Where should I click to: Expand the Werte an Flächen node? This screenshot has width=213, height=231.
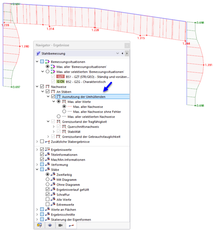[x=37, y=209]
